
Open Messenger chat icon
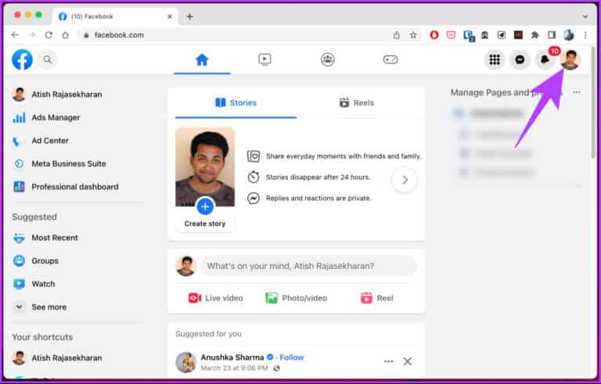[520, 59]
